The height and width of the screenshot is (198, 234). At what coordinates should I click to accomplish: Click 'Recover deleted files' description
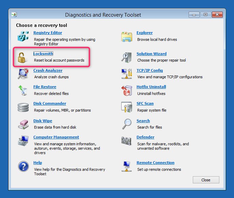[51, 94]
